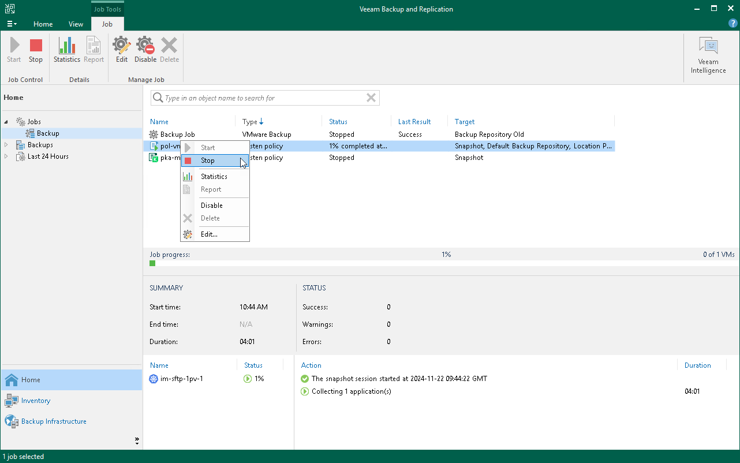This screenshot has width=740, height=463.
Task: Choose Edit... in the context menu
Action: point(215,234)
